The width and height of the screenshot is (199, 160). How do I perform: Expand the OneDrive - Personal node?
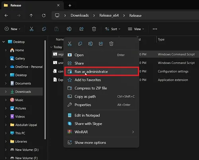pyautogui.click(x=6, y=67)
